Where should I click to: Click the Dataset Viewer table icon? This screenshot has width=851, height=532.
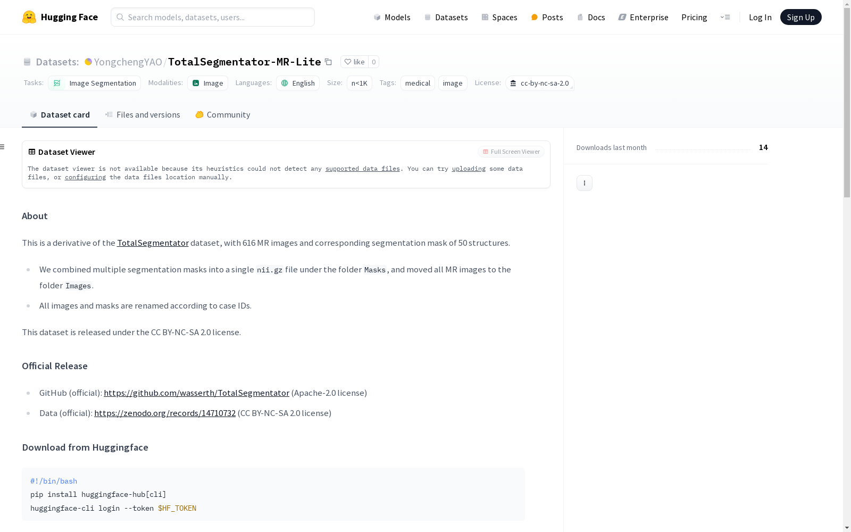[32, 152]
